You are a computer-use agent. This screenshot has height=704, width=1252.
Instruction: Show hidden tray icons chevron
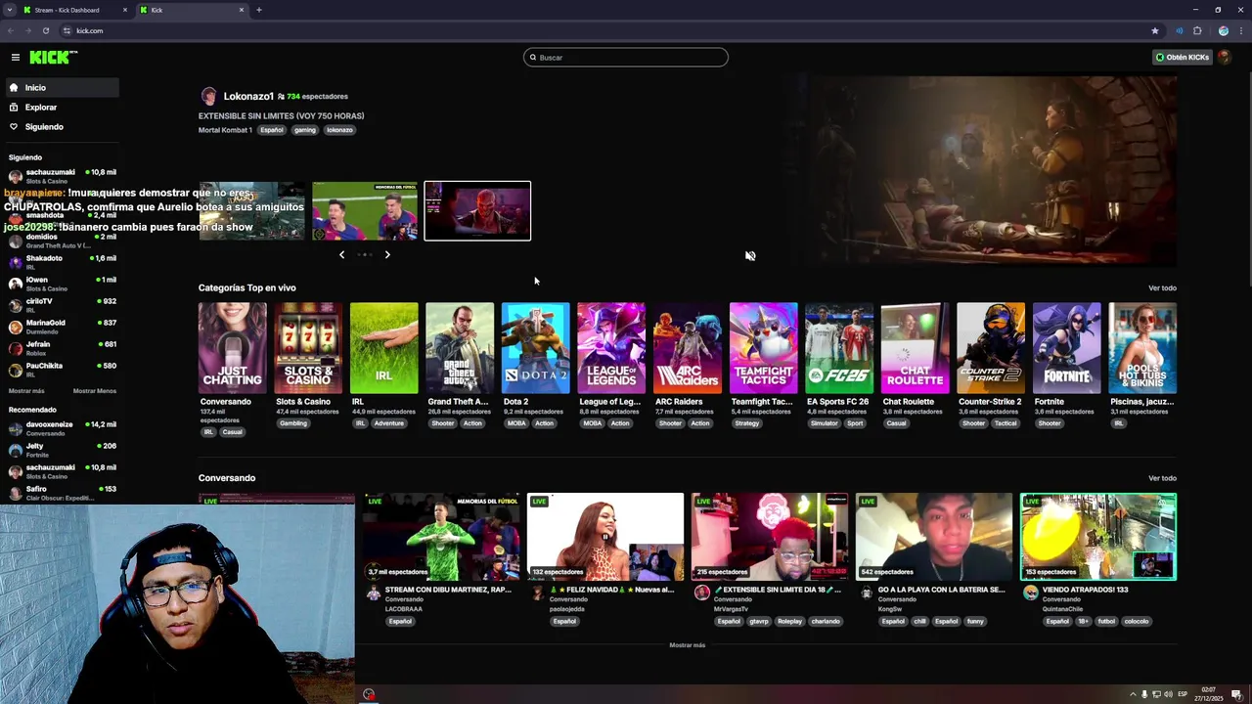pos(1134,694)
